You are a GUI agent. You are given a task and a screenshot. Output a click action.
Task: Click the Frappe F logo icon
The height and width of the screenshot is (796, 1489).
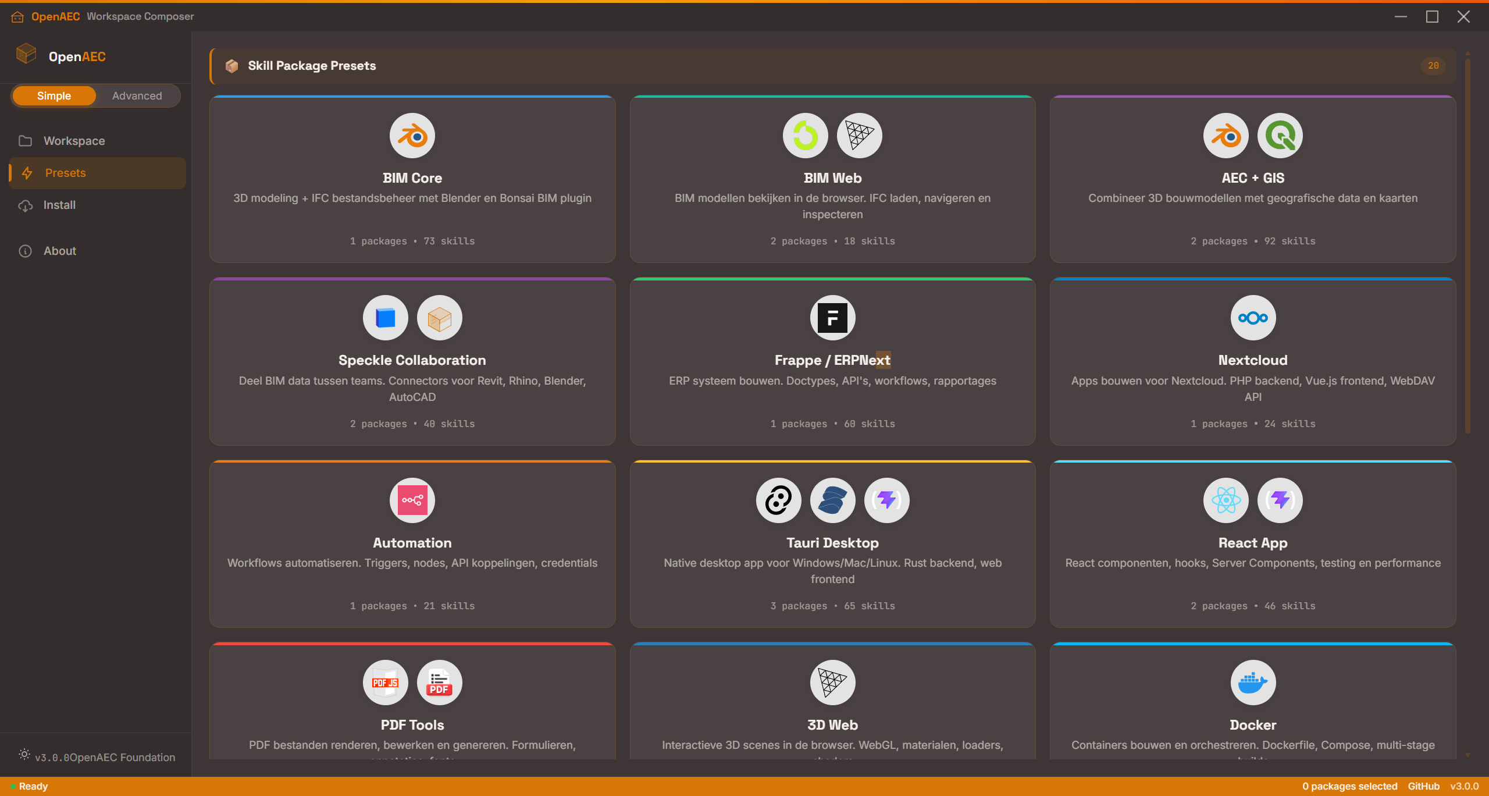(833, 318)
